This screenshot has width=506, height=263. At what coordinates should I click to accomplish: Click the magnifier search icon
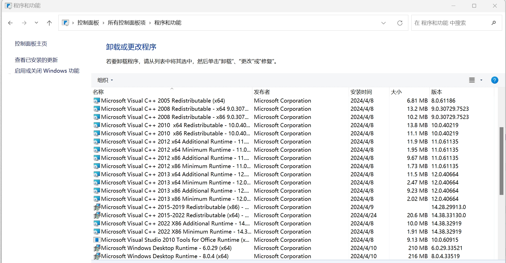click(493, 23)
